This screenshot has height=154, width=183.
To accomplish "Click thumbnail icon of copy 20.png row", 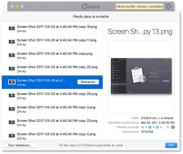I will (x=12, y=95).
